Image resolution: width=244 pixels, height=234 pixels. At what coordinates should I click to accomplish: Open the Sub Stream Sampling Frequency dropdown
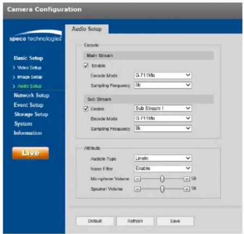[x=163, y=128]
